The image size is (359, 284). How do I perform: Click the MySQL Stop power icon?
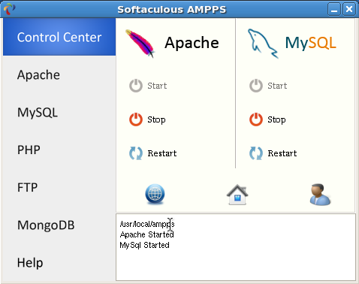[256, 119]
